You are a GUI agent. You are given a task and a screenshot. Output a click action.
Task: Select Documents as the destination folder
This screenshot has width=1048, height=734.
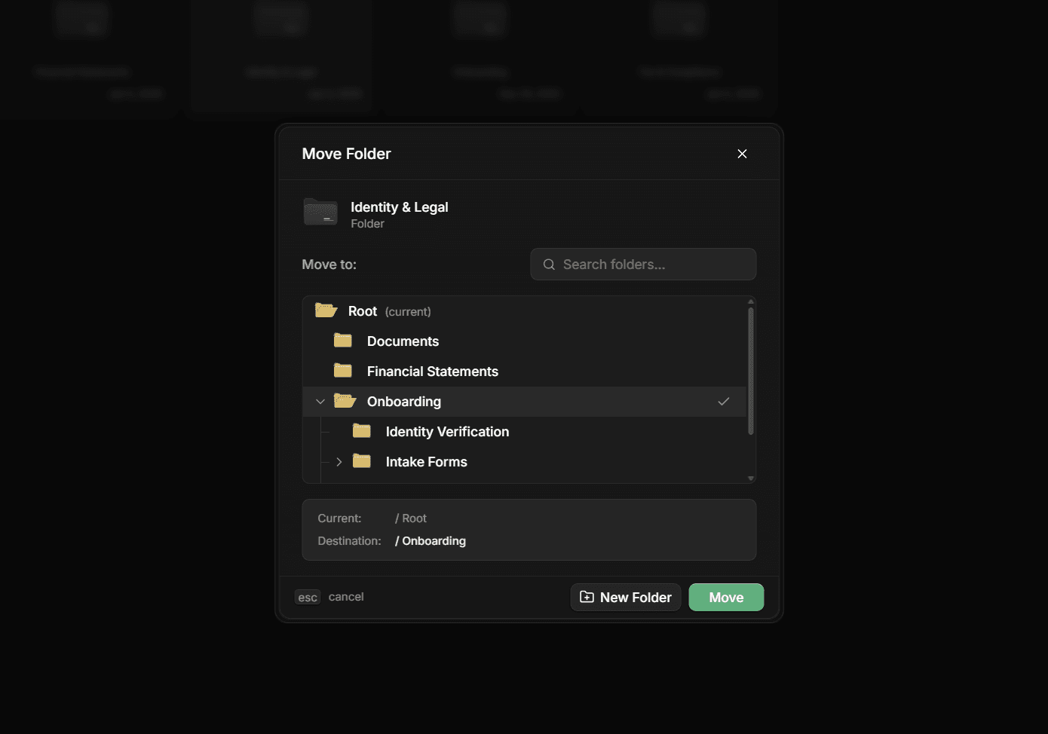click(x=403, y=341)
